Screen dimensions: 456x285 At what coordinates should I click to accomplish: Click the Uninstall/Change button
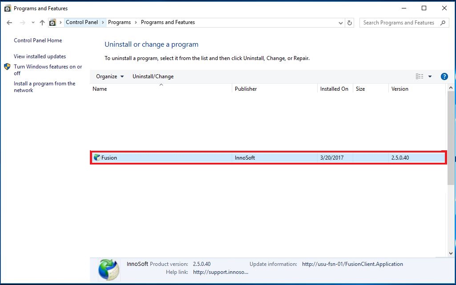point(153,76)
